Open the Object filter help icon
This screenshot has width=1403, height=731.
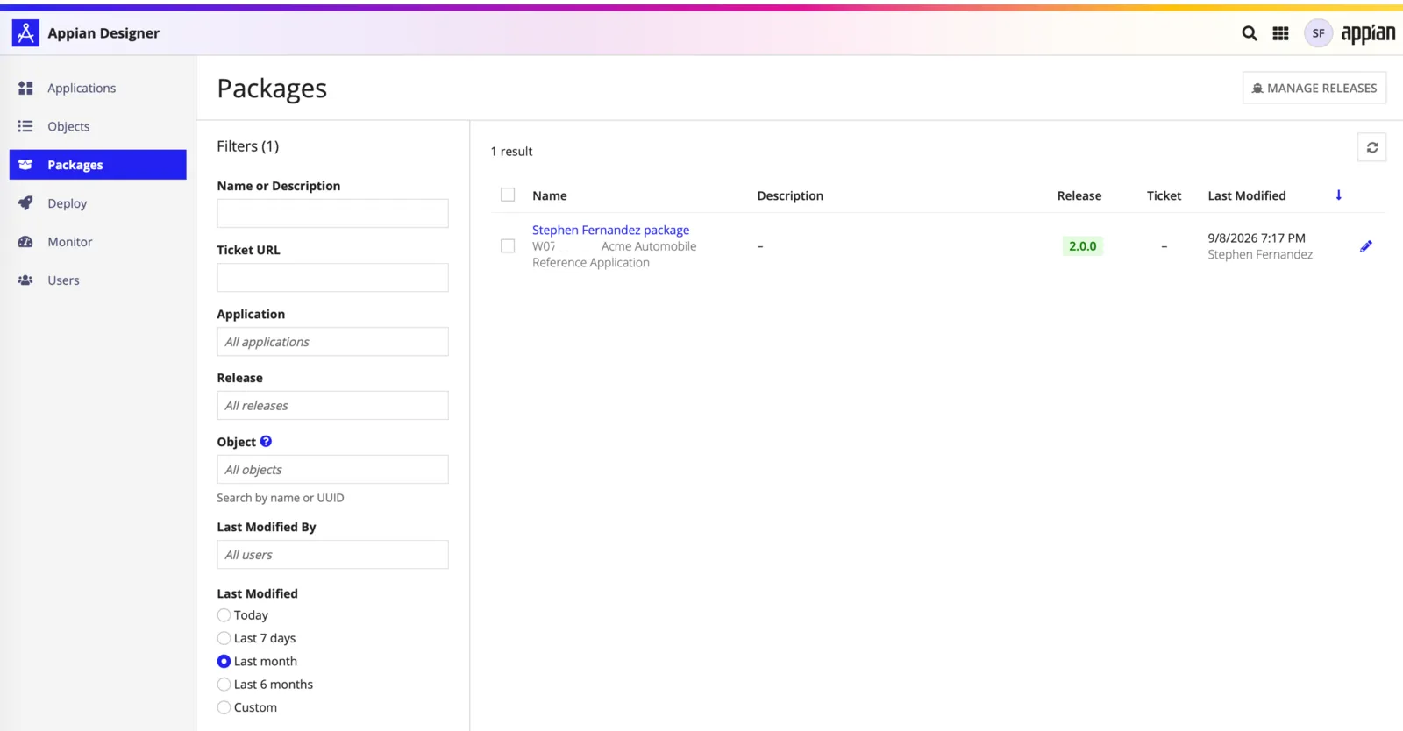click(266, 442)
